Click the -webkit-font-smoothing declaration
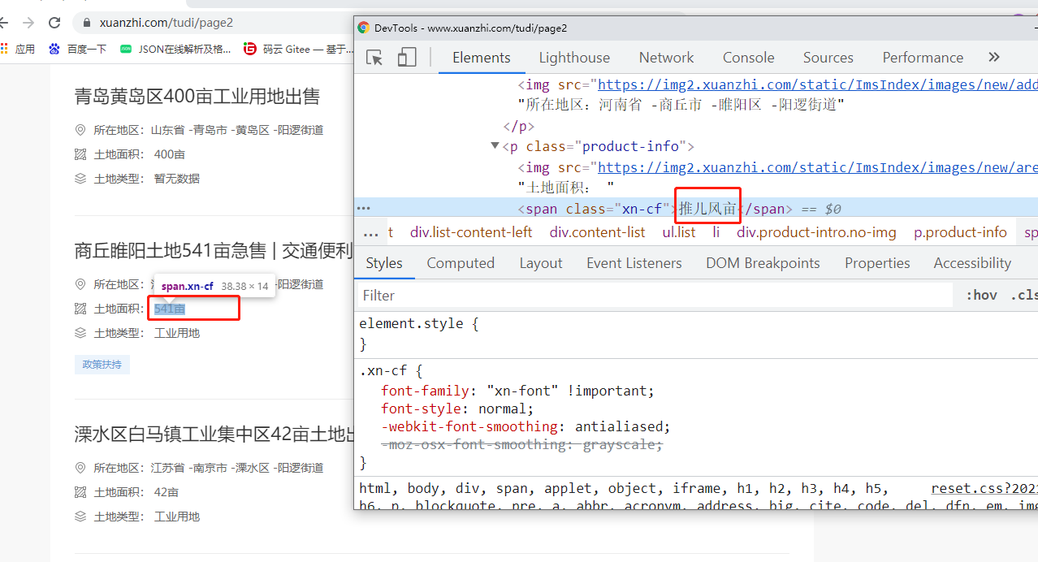Viewport: 1038px width, 562px height. tap(526, 426)
